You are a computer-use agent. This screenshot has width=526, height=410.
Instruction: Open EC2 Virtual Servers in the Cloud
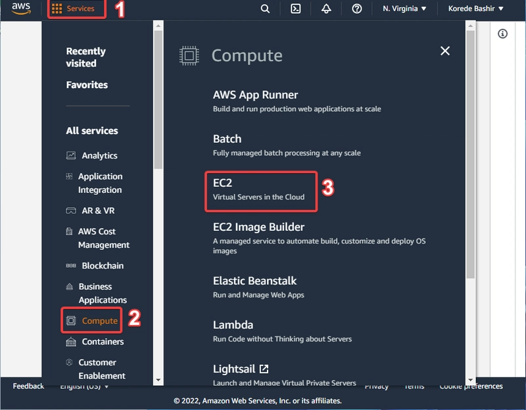[x=258, y=190]
